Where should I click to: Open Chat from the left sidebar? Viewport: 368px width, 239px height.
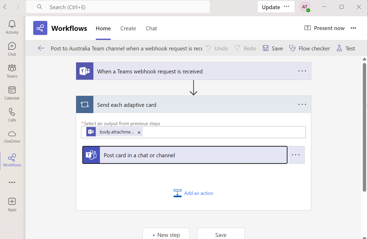click(x=12, y=49)
